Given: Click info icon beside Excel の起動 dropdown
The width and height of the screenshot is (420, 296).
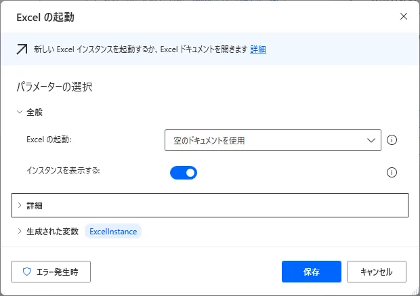Looking at the screenshot, I should click(392, 140).
